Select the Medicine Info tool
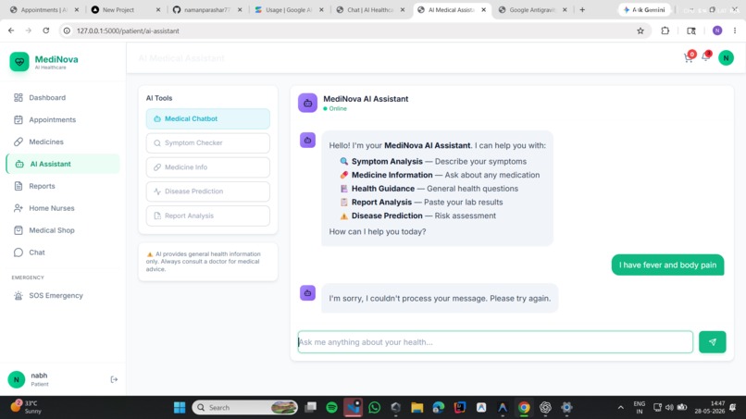The width and height of the screenshot is (746, 419). pos(208,167)
